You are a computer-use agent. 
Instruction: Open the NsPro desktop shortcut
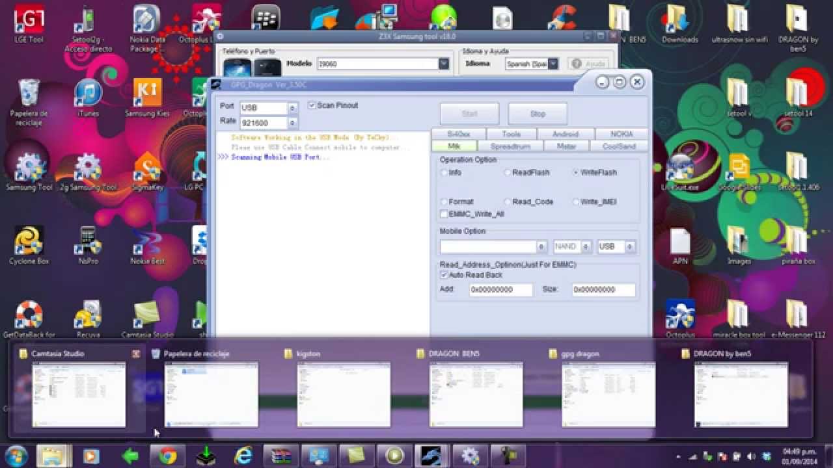88,245
